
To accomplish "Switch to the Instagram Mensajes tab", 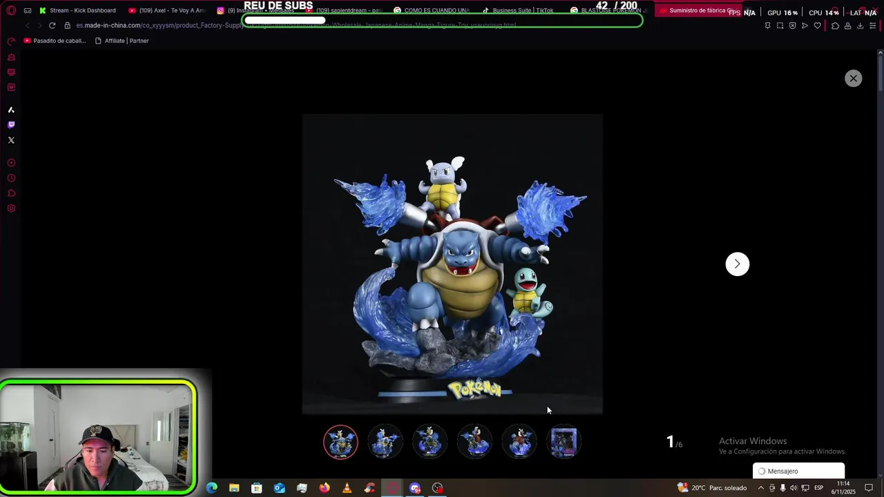I will 256,10.
